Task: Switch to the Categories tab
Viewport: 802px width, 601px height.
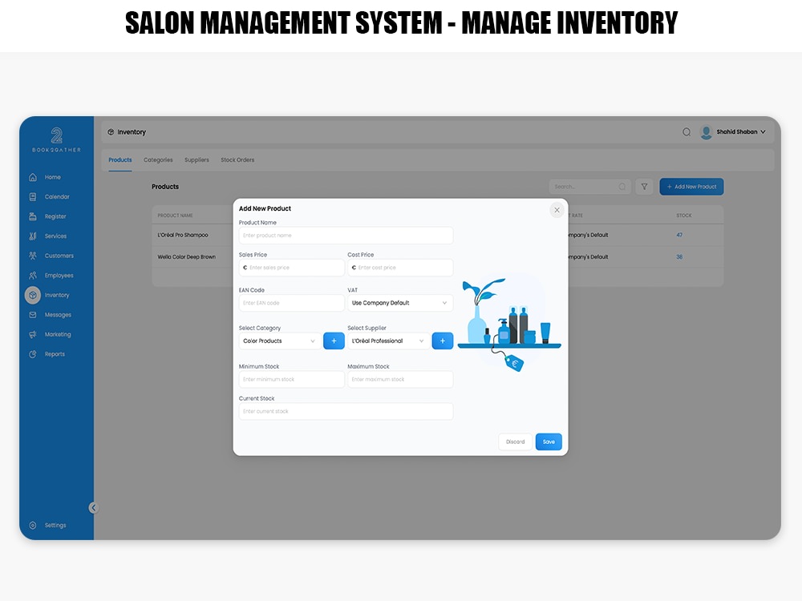Action: 158,160
